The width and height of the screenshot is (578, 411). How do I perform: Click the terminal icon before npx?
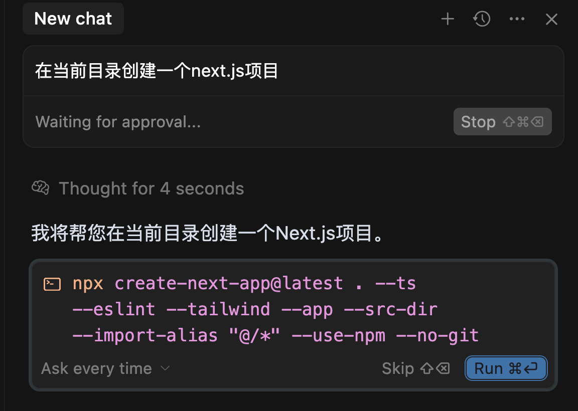(x=52, y=284)
